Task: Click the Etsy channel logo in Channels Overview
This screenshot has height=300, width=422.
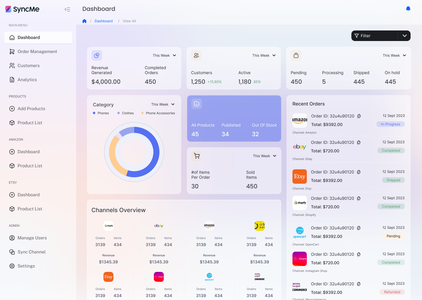Action: click(108, 277)
